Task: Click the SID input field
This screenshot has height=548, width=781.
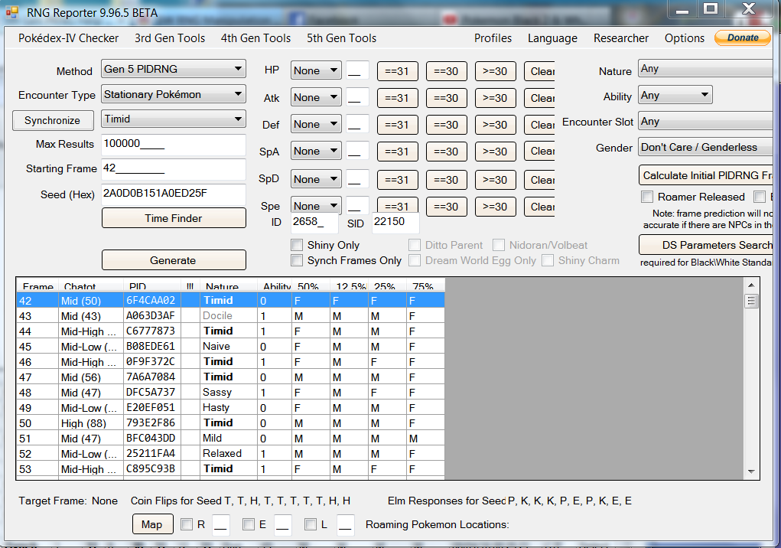Action: tap(395, 222)
